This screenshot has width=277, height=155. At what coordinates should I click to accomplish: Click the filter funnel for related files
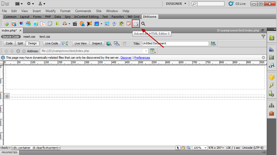(x=264, y=37)
